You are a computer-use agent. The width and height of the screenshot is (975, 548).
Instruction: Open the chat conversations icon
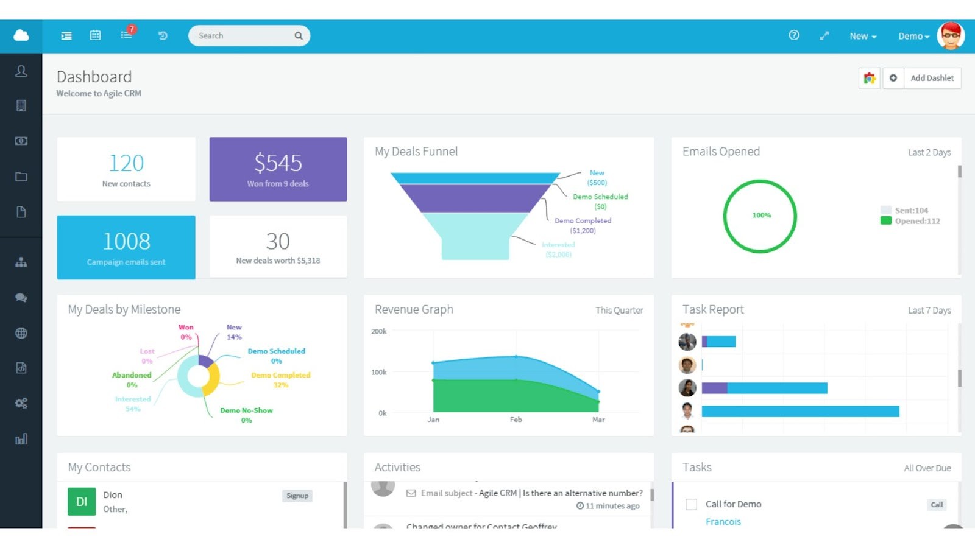pos(21,298)
